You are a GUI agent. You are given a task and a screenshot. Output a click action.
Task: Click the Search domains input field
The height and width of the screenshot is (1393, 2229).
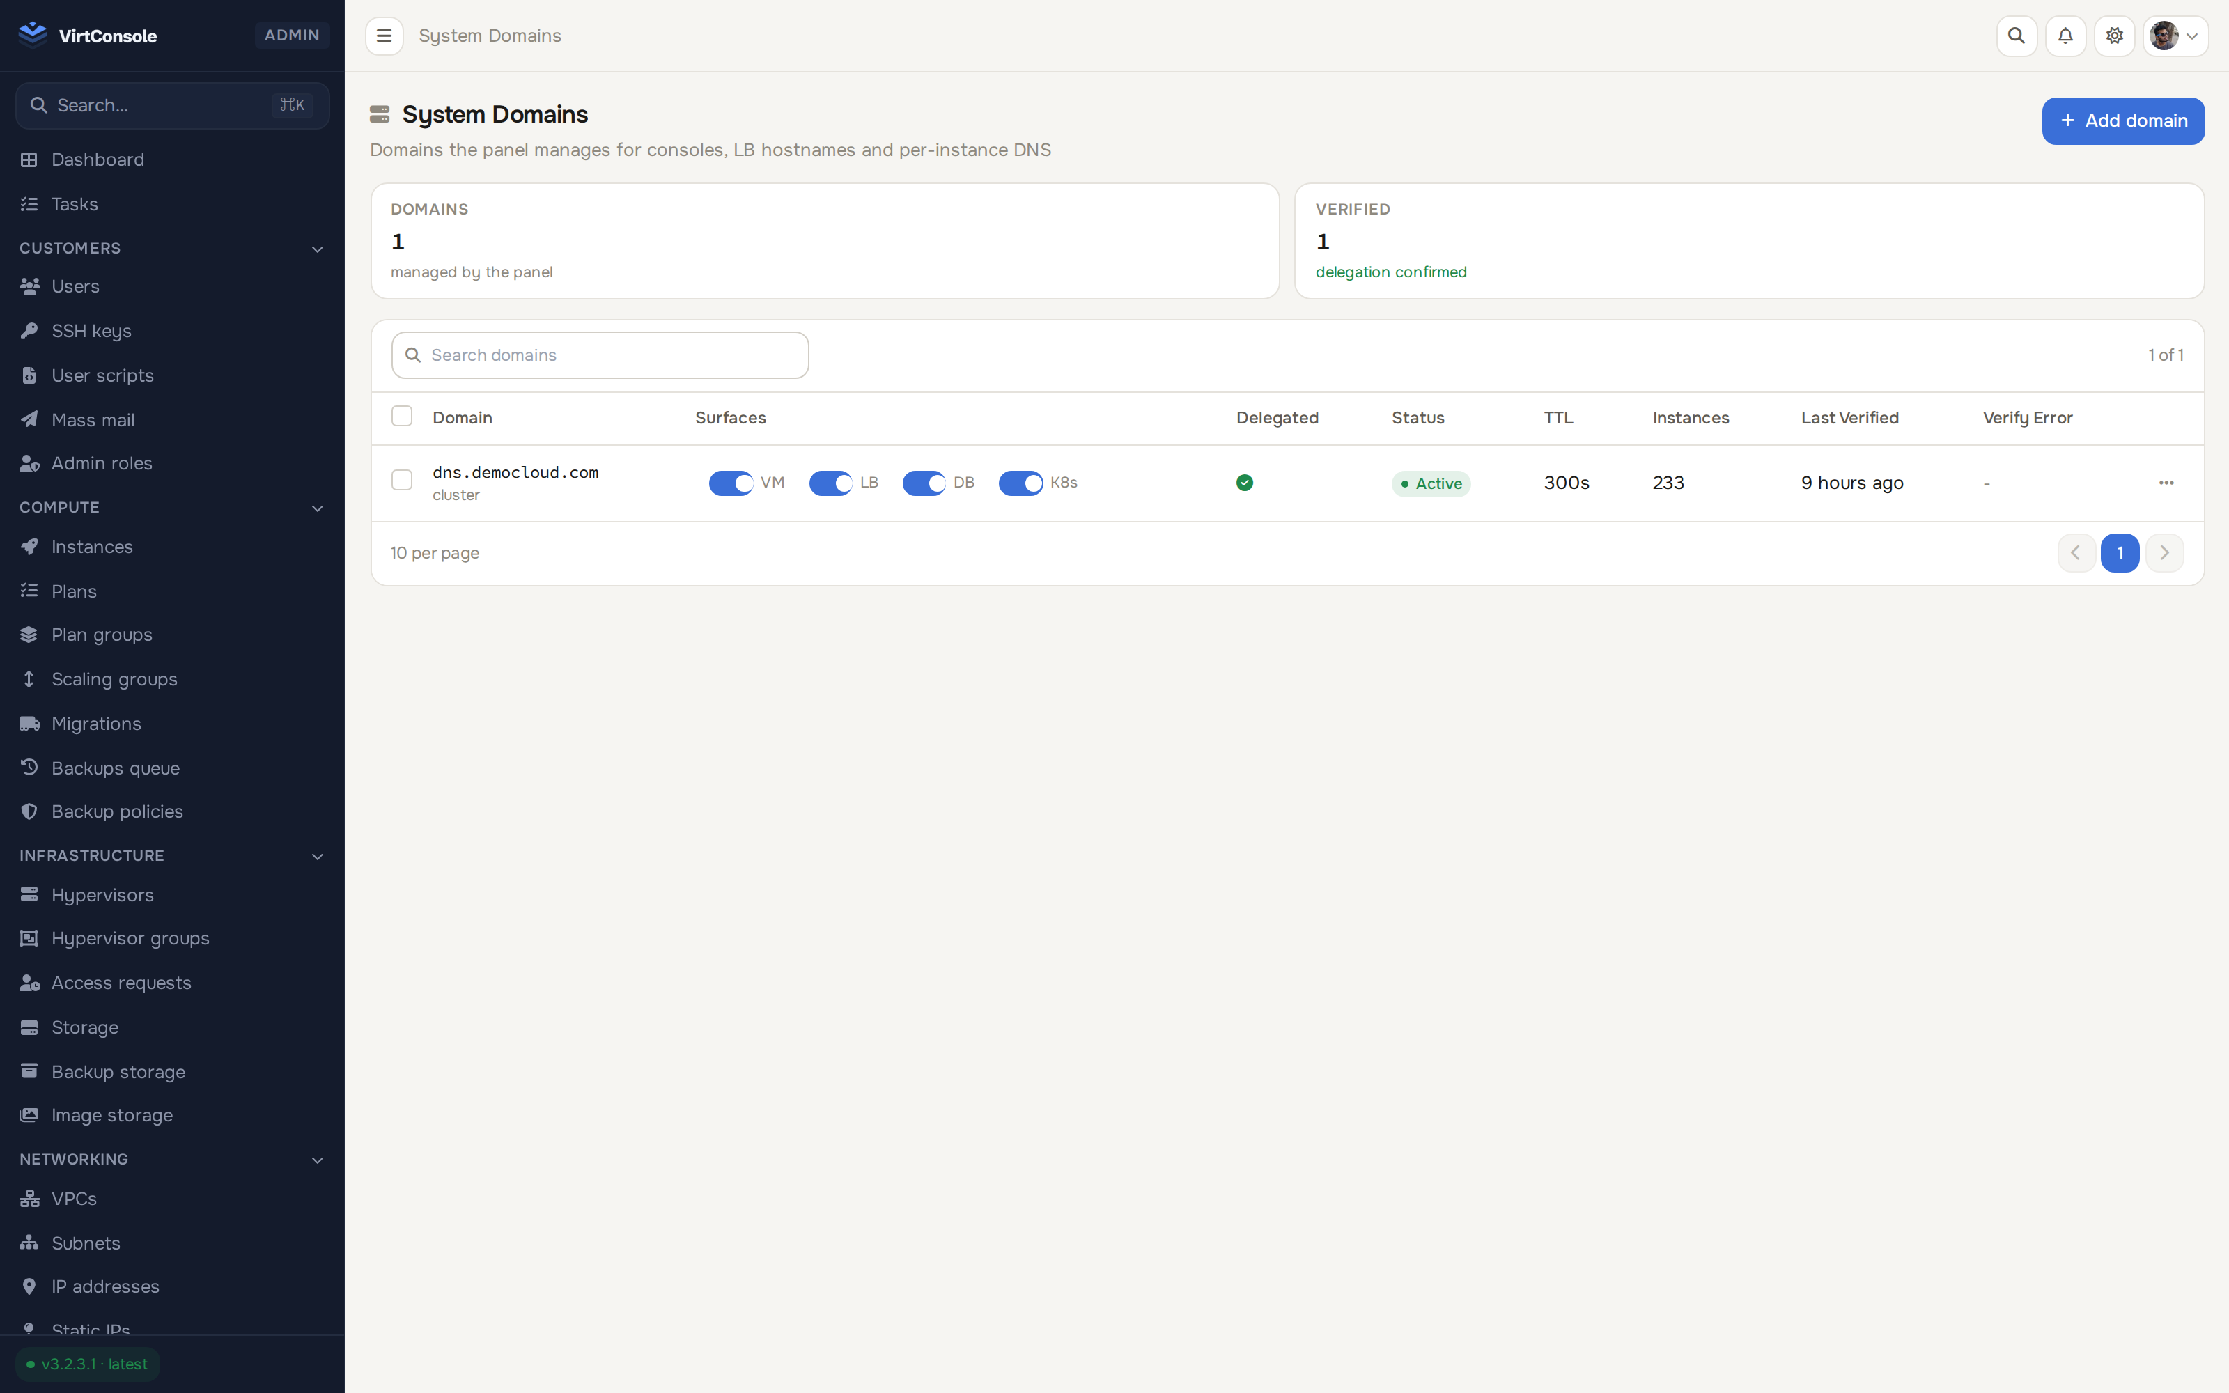pos(600,355)
